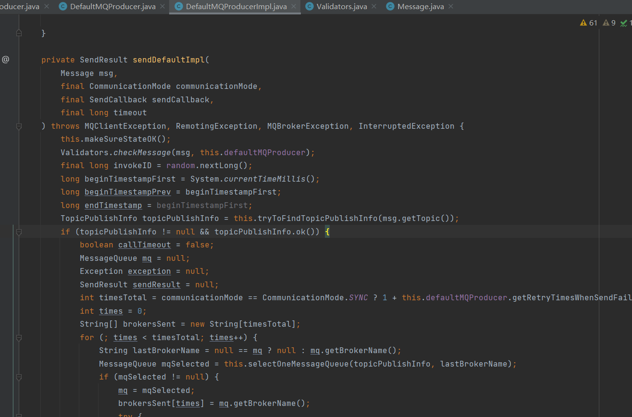Screen dimensions: 632x417
Task: Collapse the for loop fold marker
Action: click(x=19, y=338)
